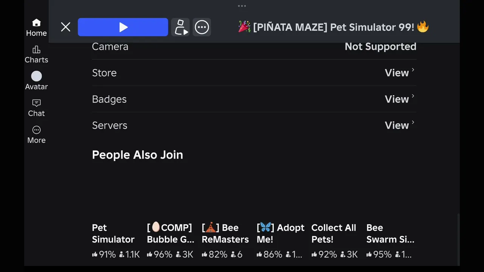
Task: Open Pet Simulator game card
Action: pos(116,215)
